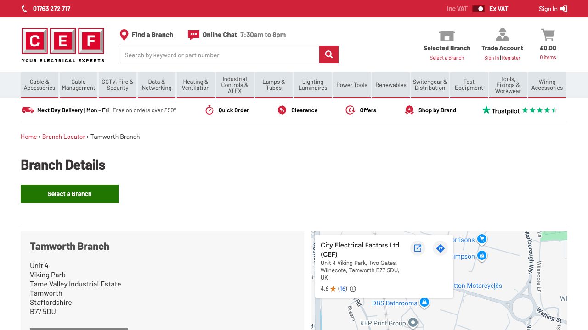The width and height of the screenshot is (588, 330).
Task: Click the Offers pound icon
Action: [x=350, y=110]
